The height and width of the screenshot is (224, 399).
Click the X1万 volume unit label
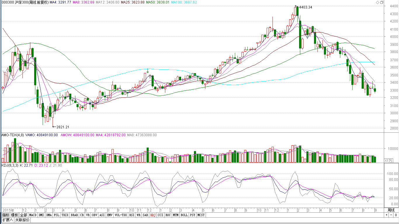point(388,161)
